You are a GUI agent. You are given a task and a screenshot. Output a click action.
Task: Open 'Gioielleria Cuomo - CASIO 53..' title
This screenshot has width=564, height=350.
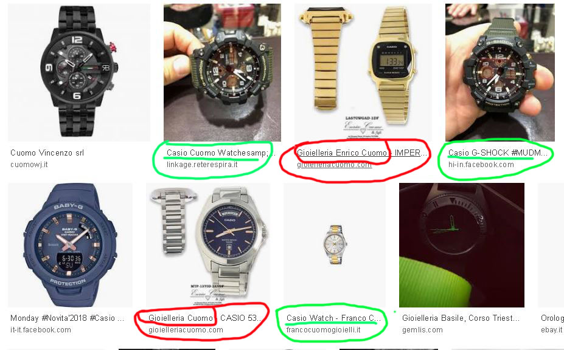pyautogui.click(x=204, y=318)
